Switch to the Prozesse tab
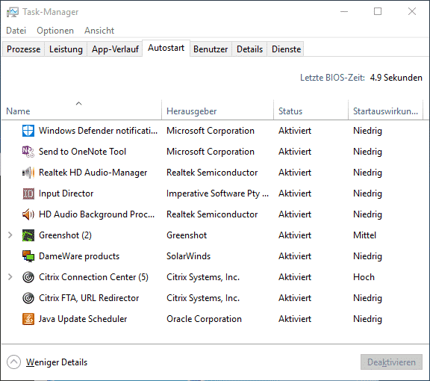This screenshot has height=381, width=430. (24, 49)
